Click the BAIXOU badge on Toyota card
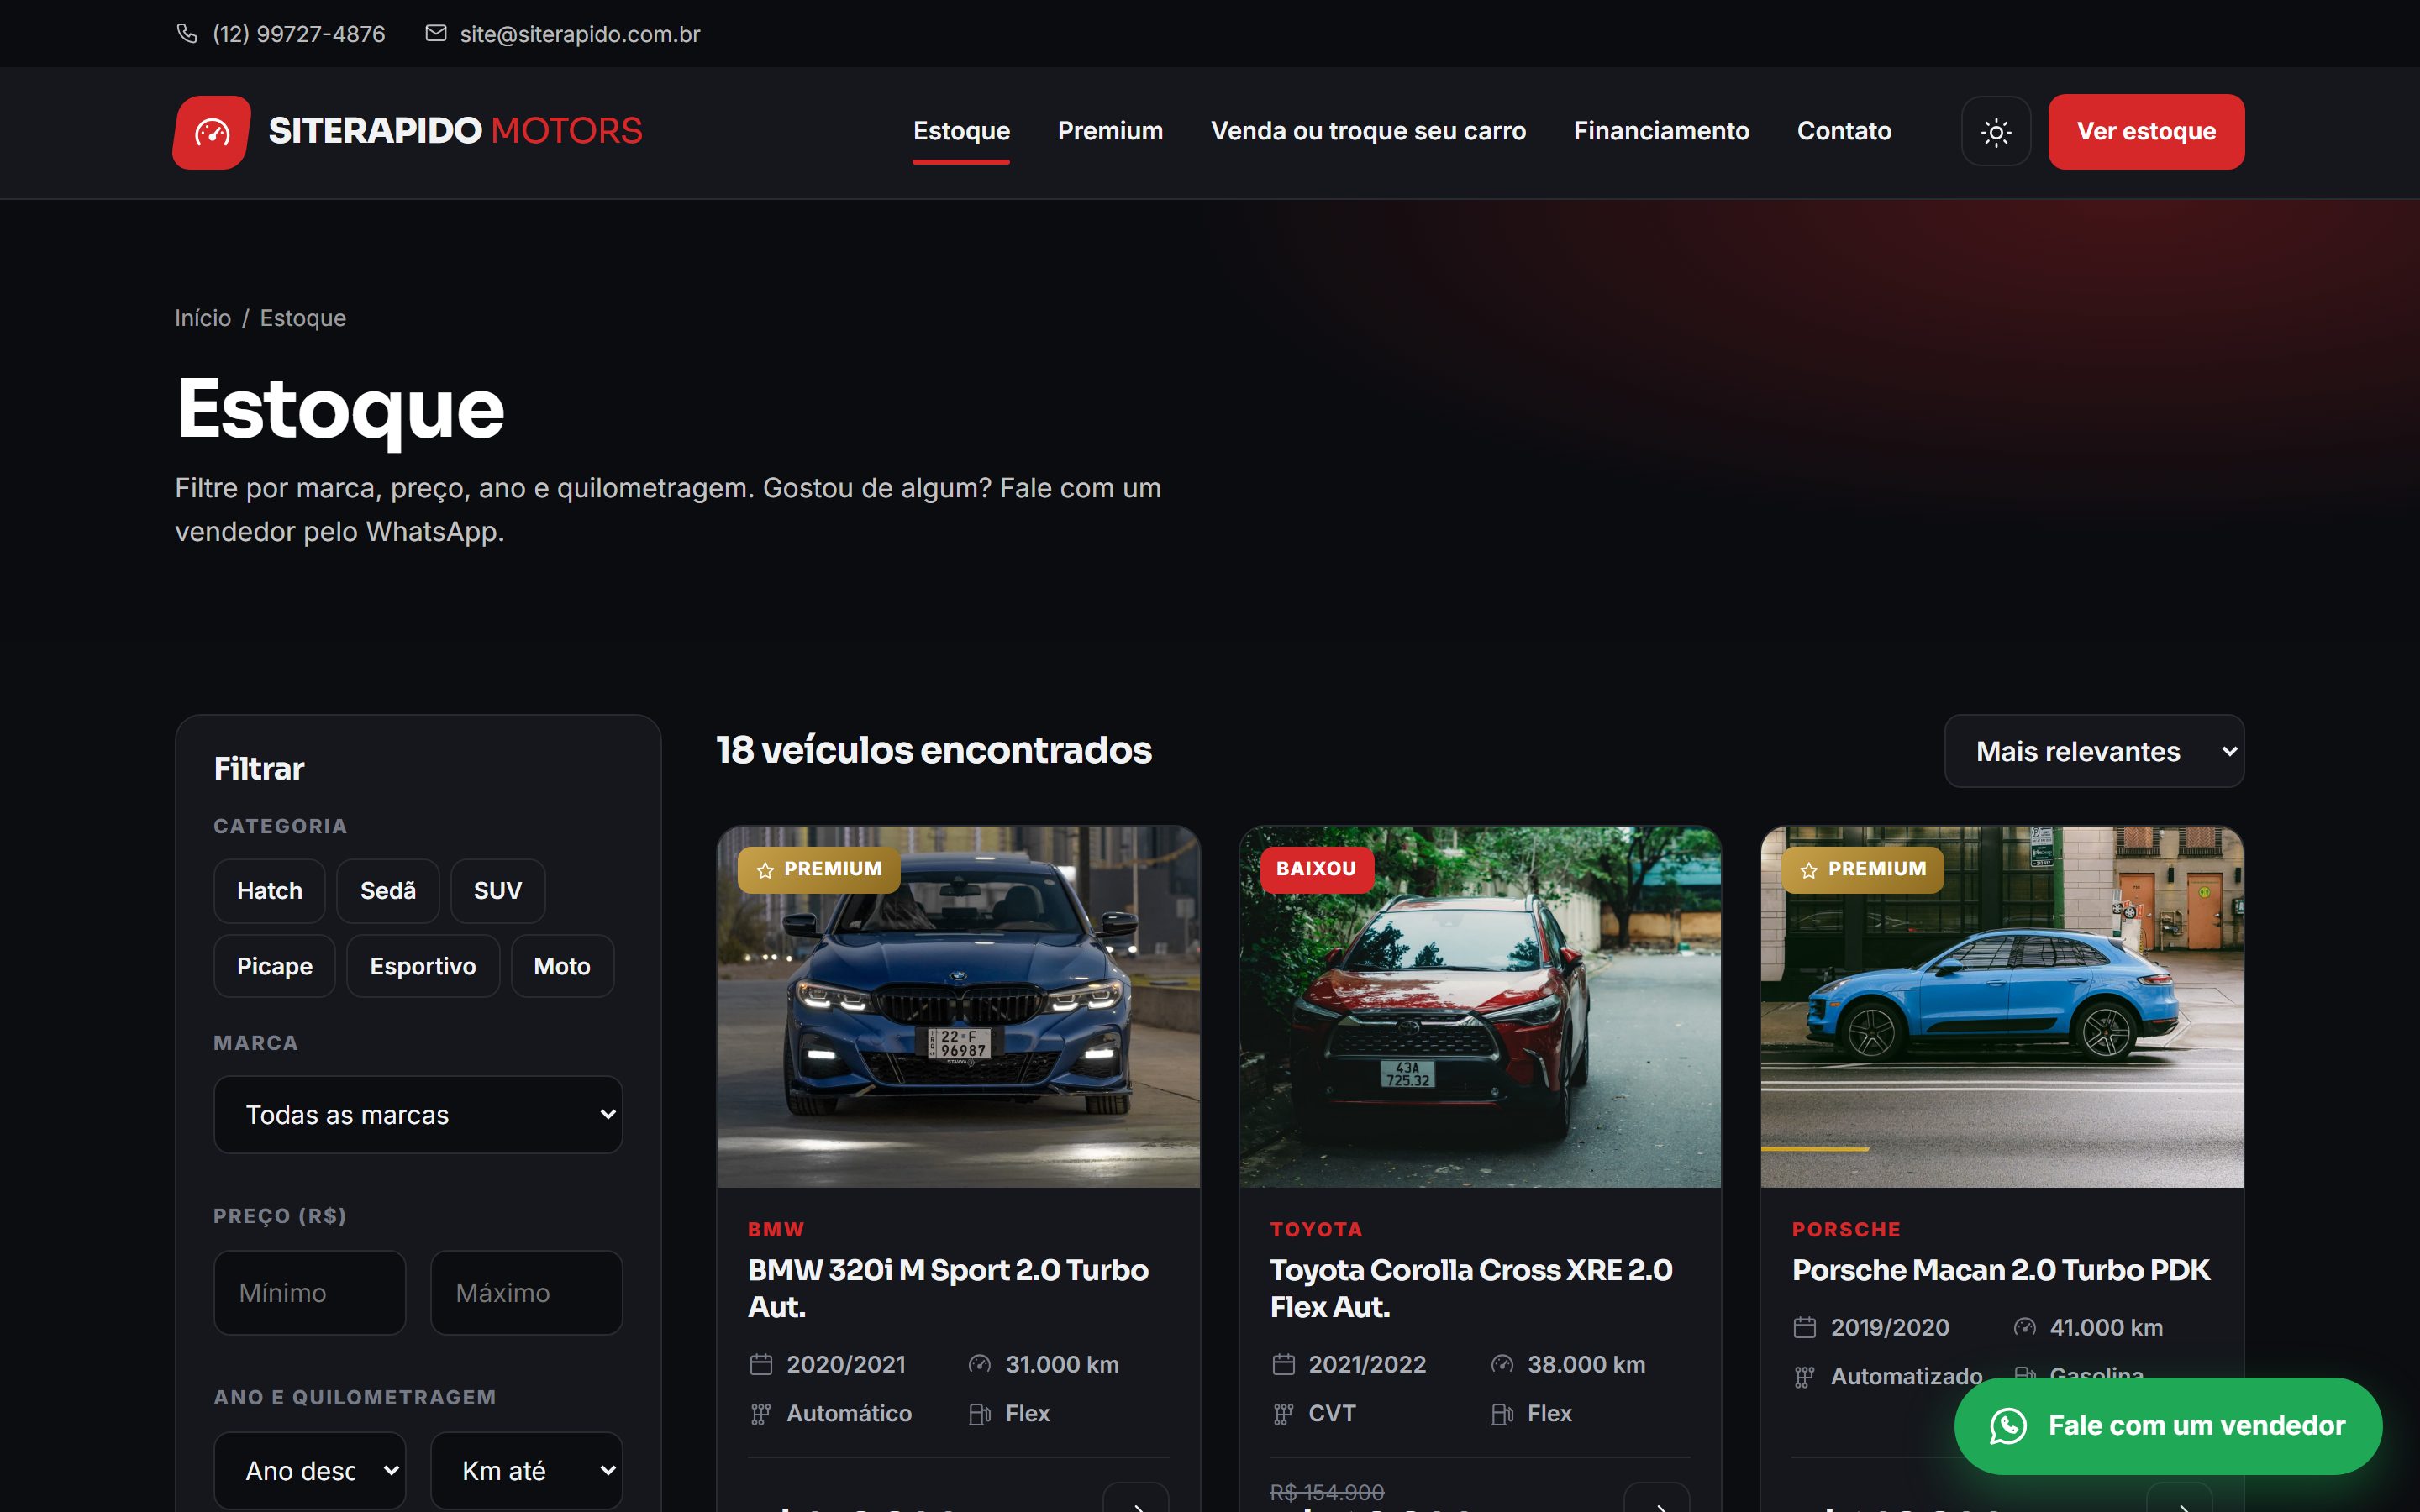The width and height of the screenshot is (2420, 1512). tap(1316, 869)
